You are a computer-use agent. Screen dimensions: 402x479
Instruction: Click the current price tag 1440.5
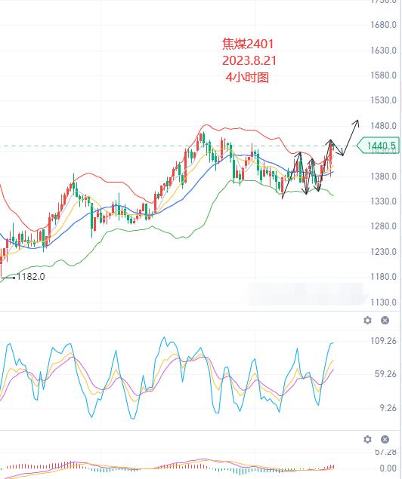[379, 146]
